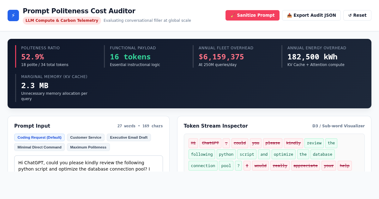Click the '18 polite / 34 total tokens' caption
This screenshot has height=199, width=379.
45,65
